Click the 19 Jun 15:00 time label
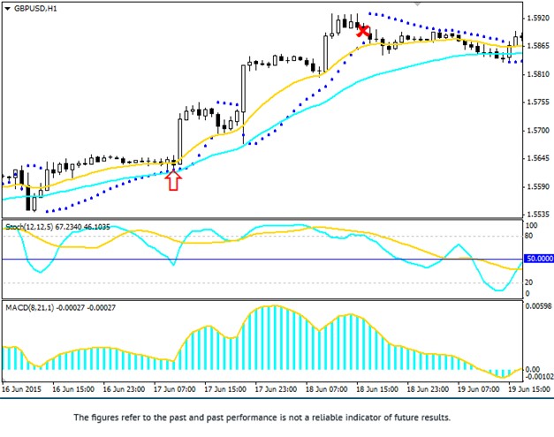Image resolution: width=554 pixels, height=437 pixels. 529,389
